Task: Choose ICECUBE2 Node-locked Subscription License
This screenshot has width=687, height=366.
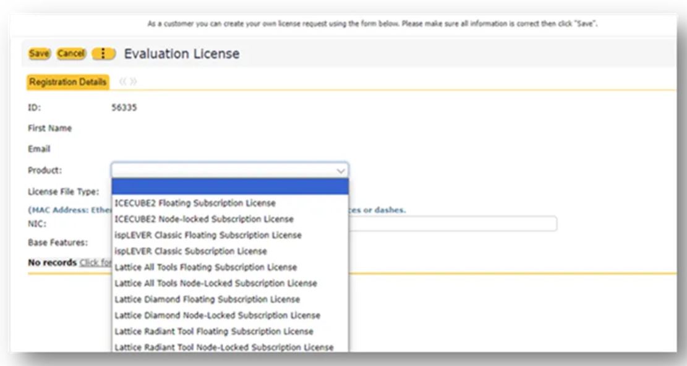Action: tap(230, 219)
